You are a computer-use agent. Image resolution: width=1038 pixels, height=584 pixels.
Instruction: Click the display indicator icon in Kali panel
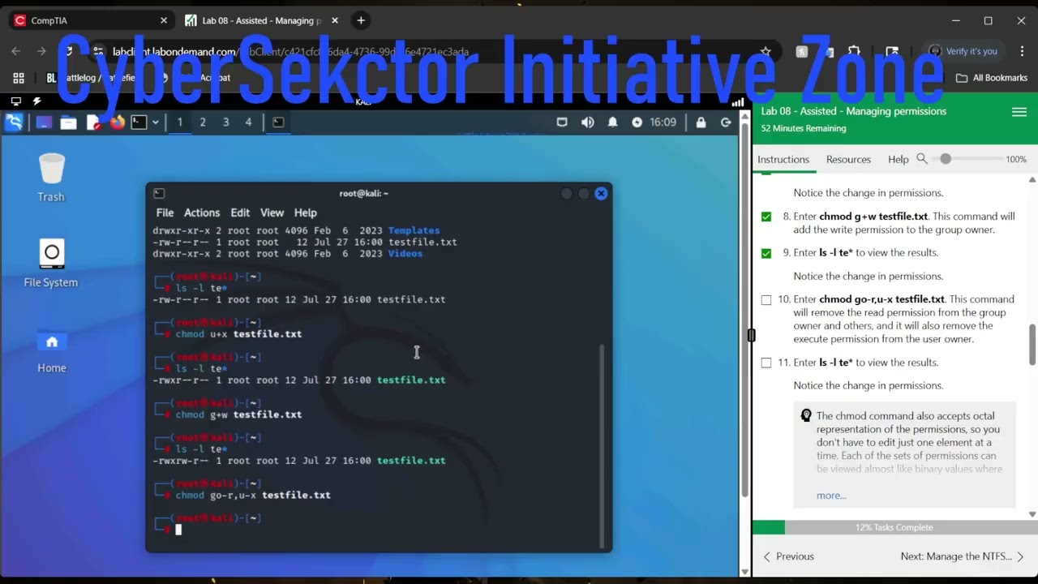click(x=561, y=122)
